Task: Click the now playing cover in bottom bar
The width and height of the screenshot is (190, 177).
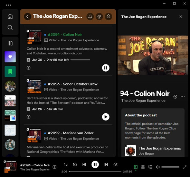Action: tap(10, 167)
